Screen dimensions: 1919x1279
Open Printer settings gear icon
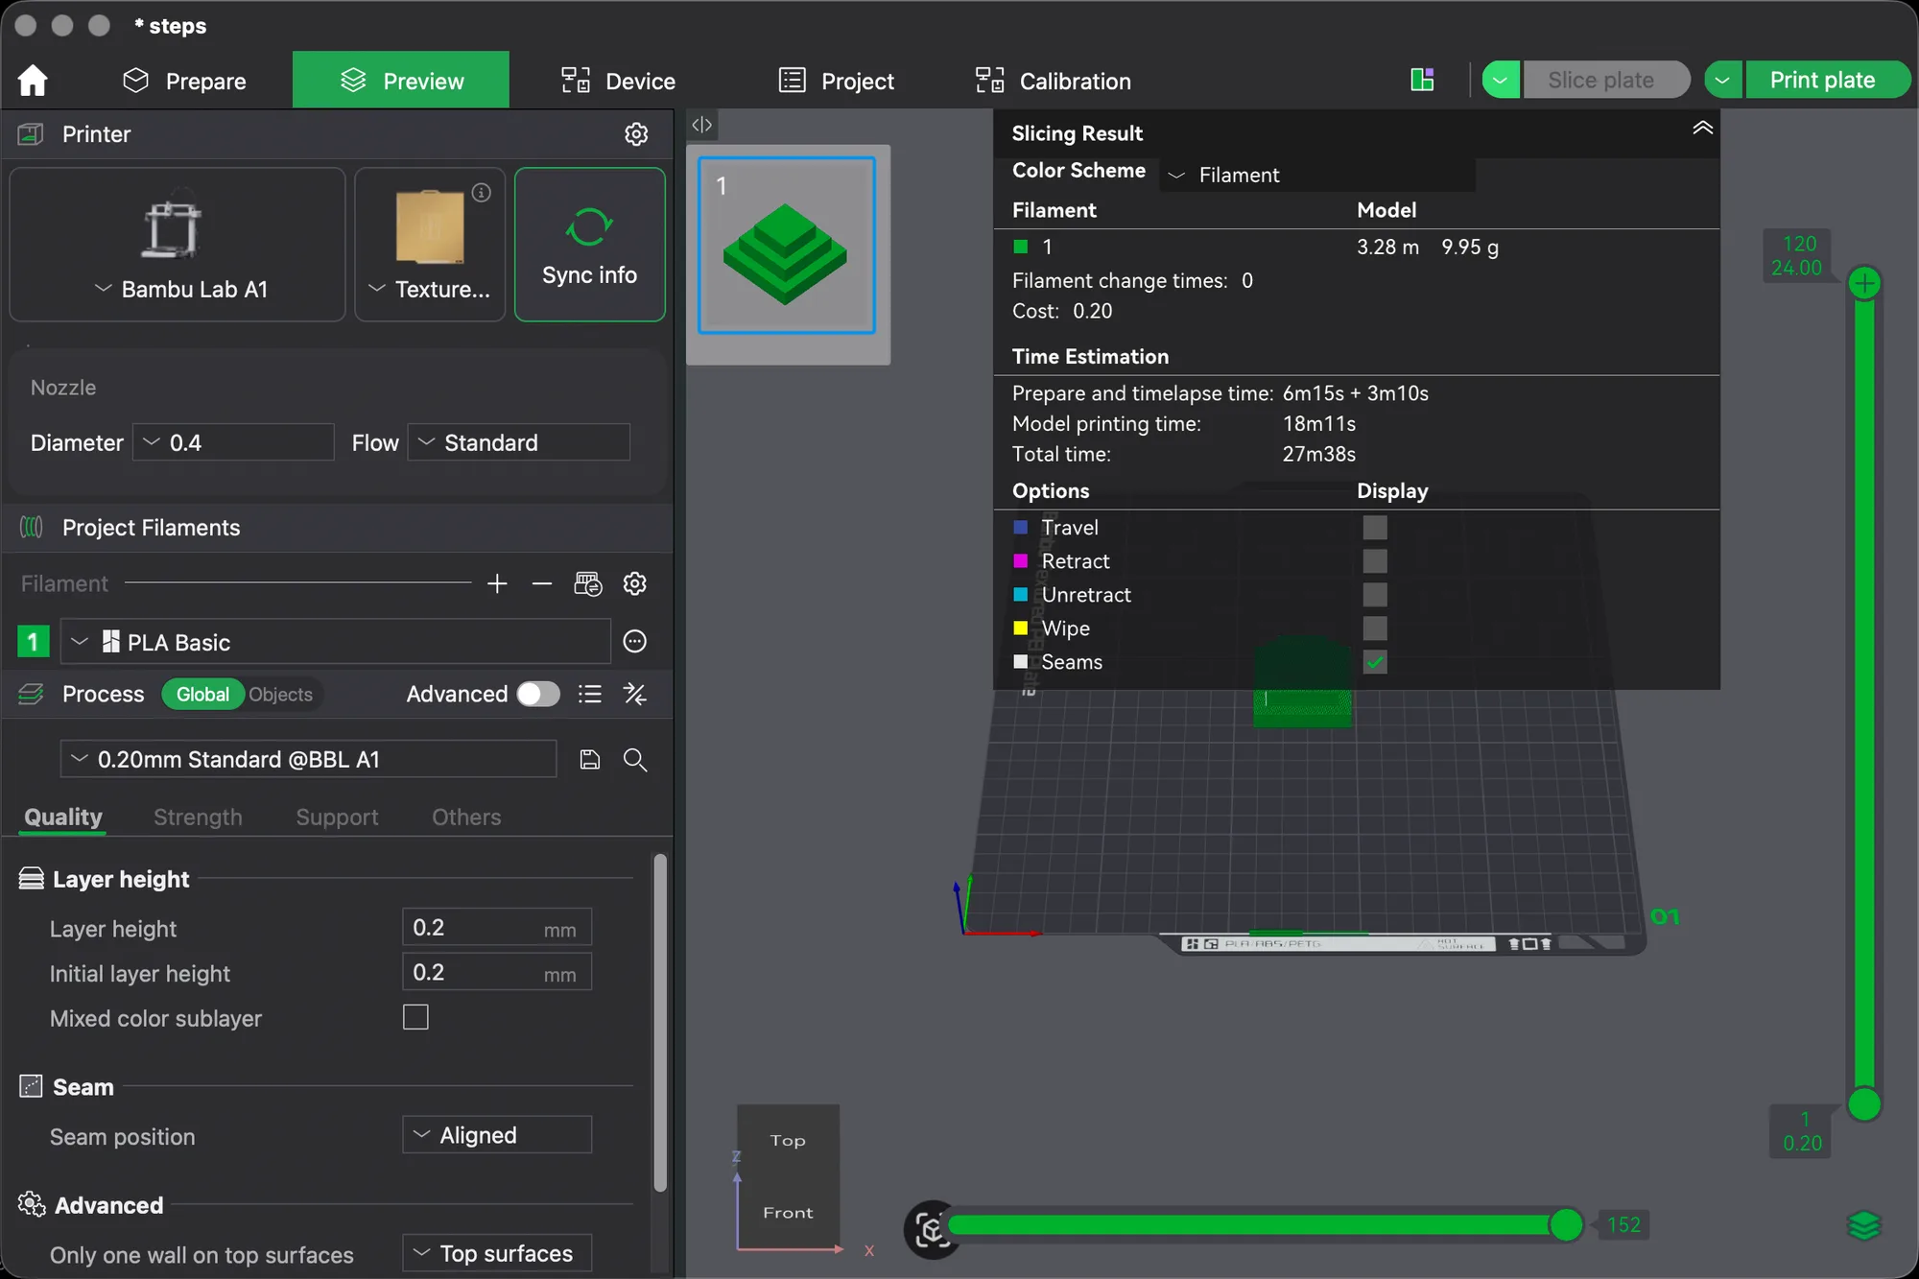pyautogui.click(x=636, y=134)
